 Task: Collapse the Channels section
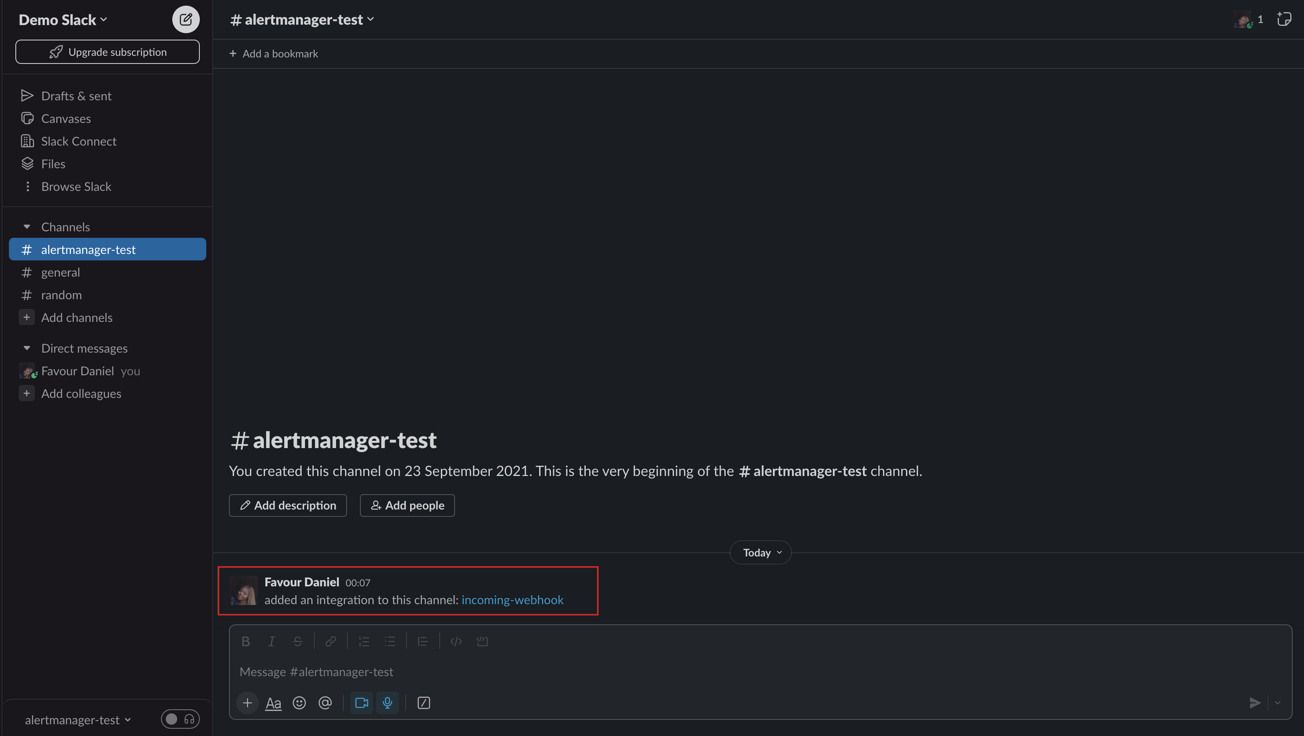click(27, 227)
